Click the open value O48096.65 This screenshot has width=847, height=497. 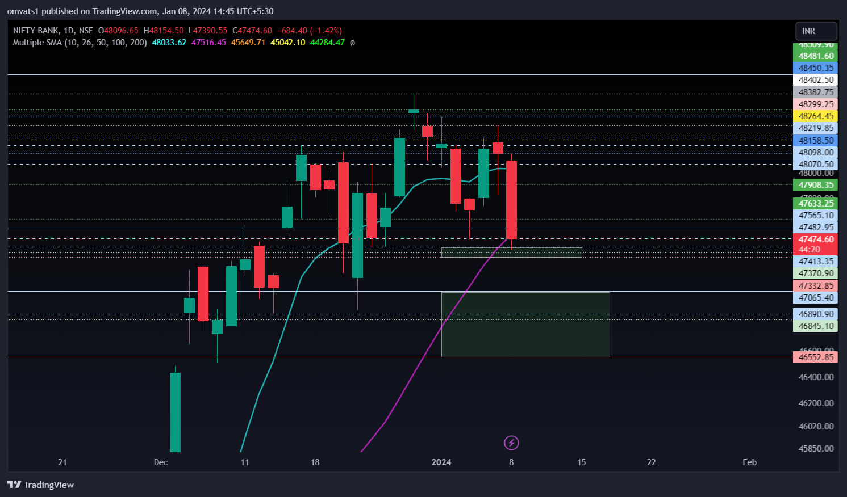coord(118,31)
